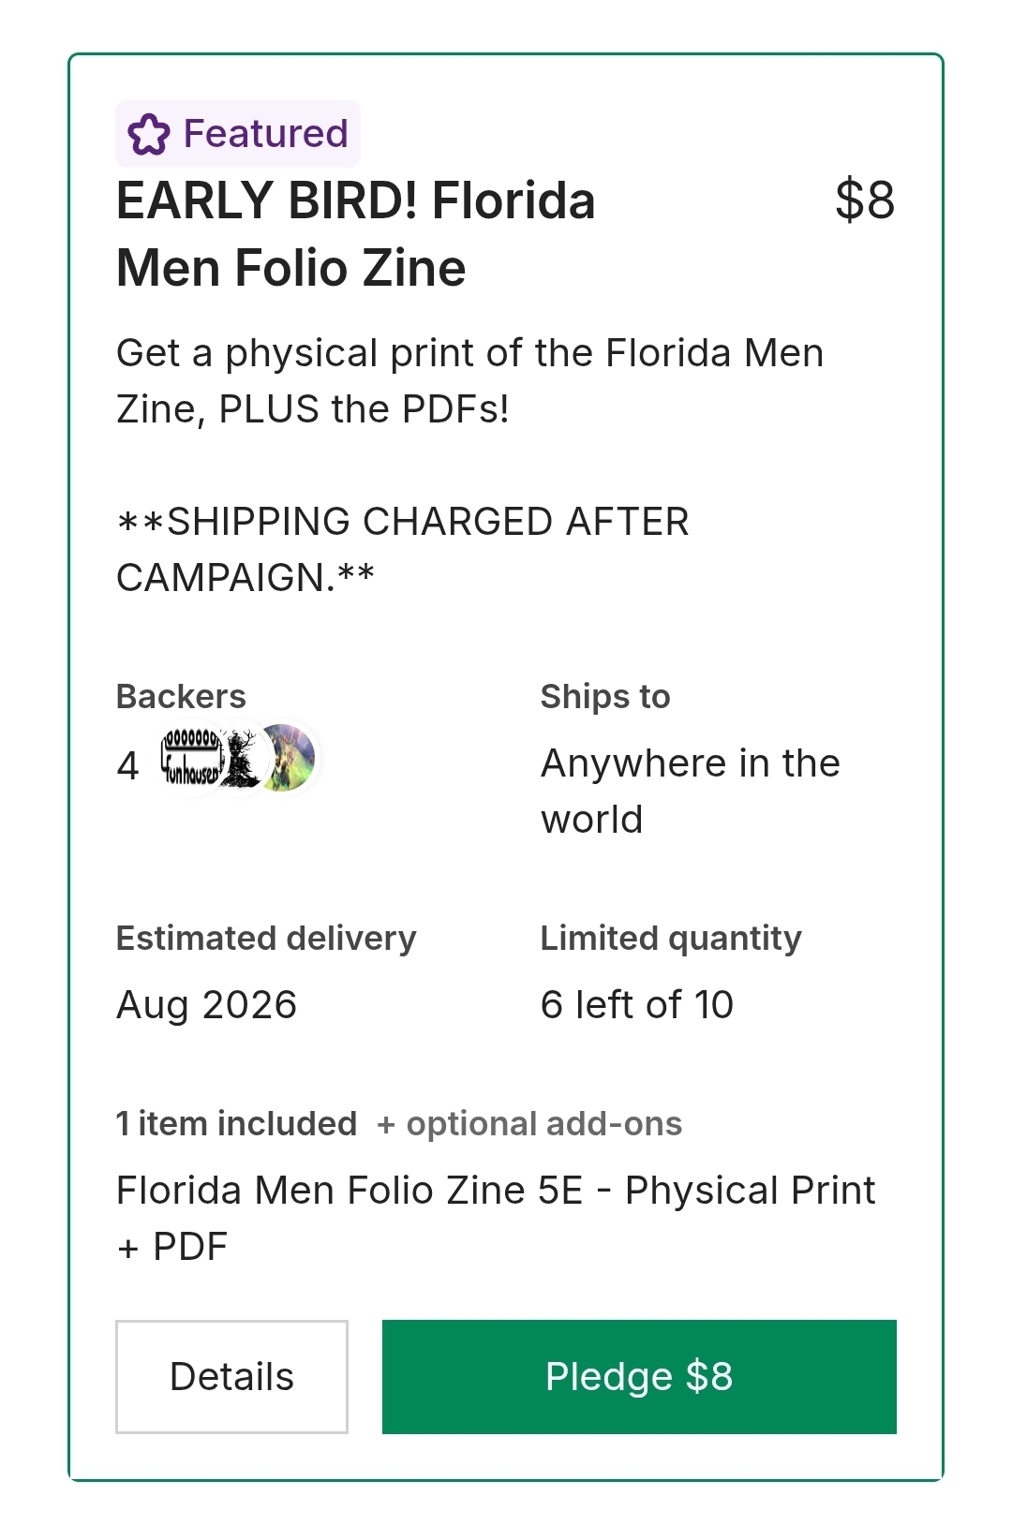Open the Details button

pos(231,1376)
